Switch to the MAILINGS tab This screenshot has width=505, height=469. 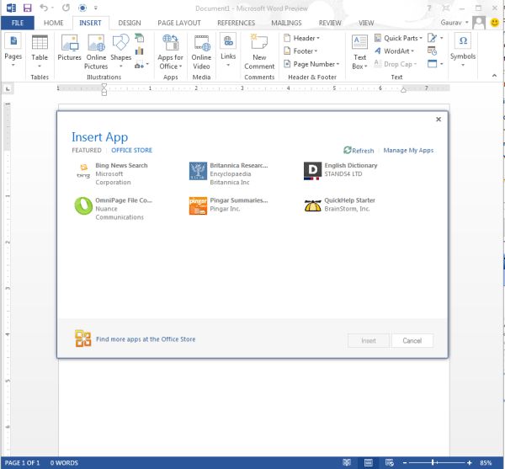click(286, 23)
